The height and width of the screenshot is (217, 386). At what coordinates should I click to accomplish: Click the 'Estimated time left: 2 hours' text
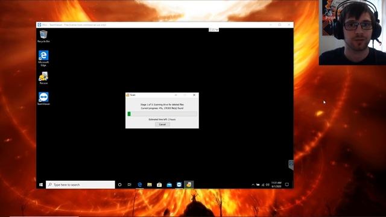pyautogui.click(x=162, y=119)
